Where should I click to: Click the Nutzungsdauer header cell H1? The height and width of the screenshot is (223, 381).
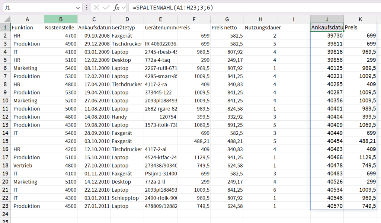point(260,28)
